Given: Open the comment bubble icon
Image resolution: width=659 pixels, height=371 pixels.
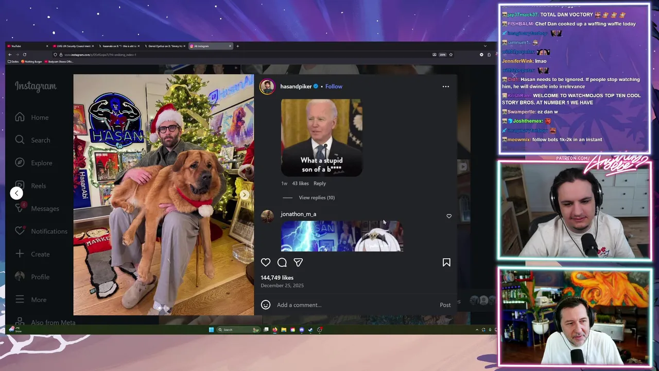Looking at the screenshot, I should 282,262.
